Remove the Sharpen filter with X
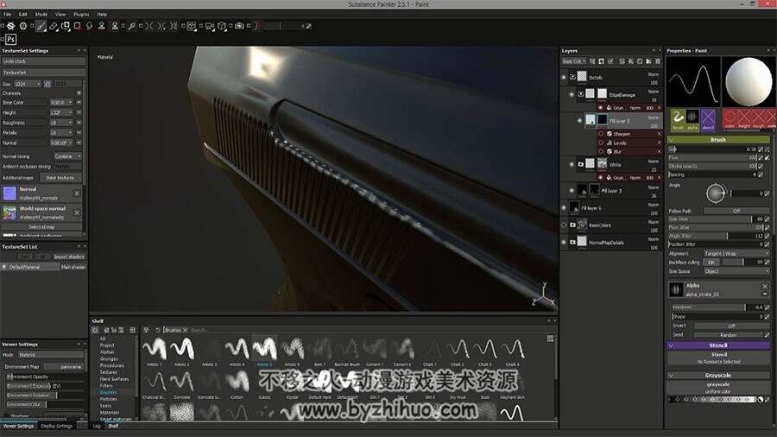The height and width of the screenshot is (437, 777). [659, 134]
